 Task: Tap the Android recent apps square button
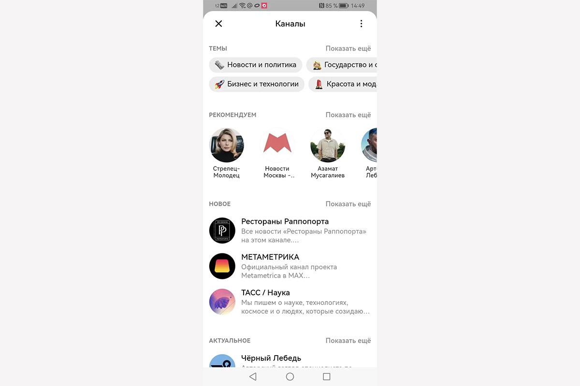[327, 376]
